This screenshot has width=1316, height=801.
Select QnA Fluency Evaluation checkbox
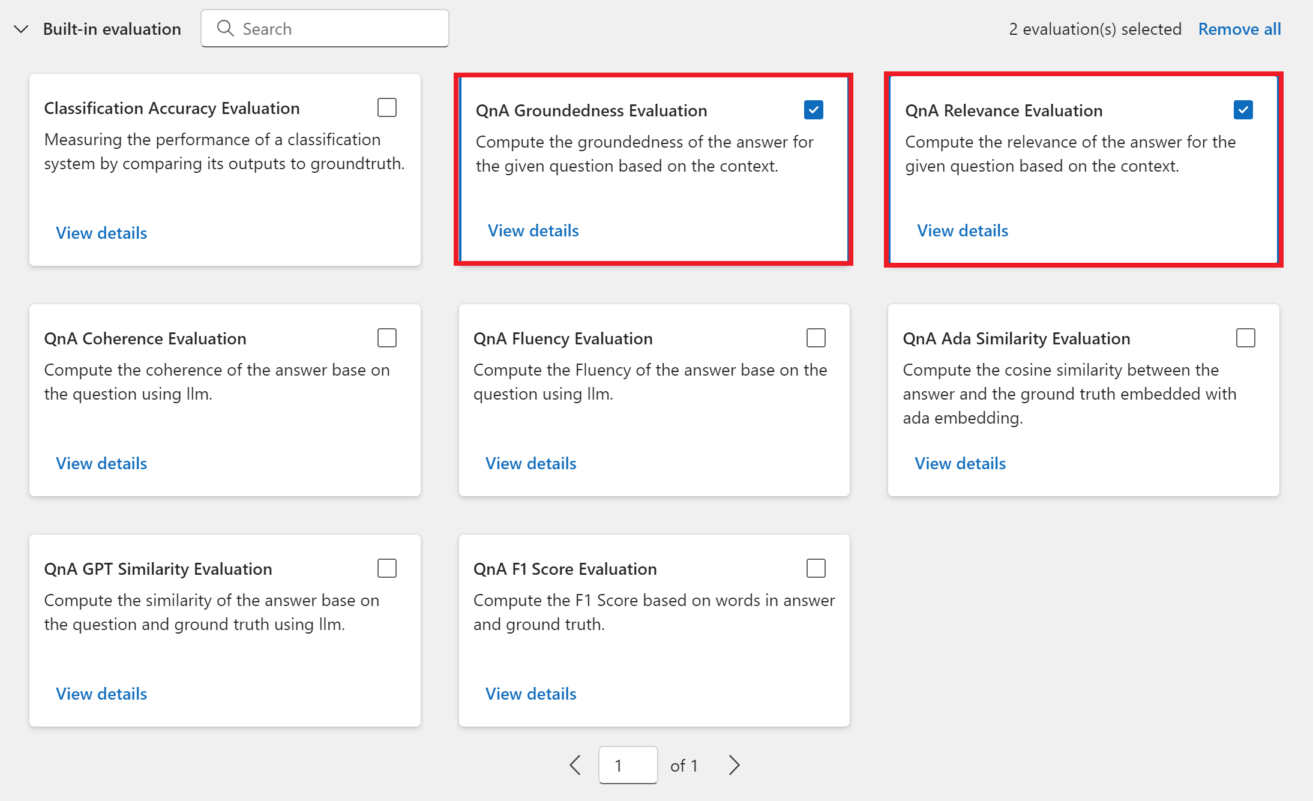(x=816, y=338)
